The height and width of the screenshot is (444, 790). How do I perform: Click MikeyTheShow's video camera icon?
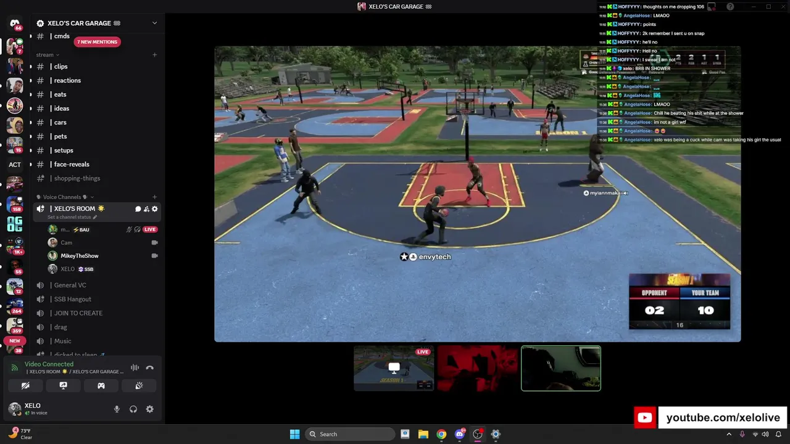tap(155, 256)
